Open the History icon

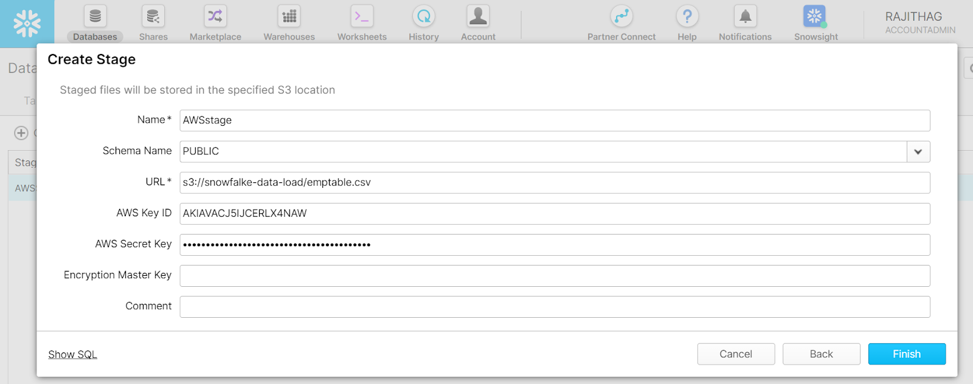[x=424, y=16]
